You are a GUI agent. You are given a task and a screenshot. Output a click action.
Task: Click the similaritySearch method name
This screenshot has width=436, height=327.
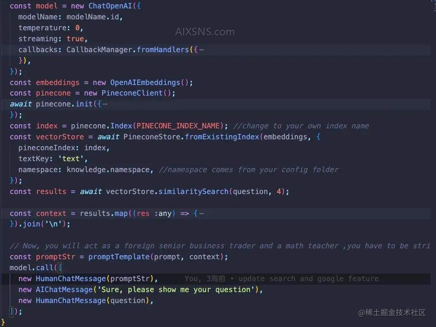pos(193,191)
